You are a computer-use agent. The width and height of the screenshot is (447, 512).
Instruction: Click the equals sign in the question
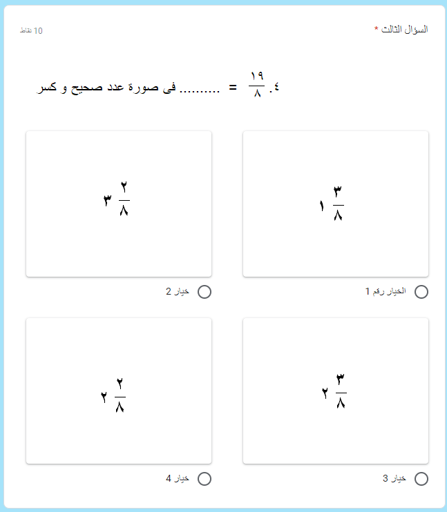coord(233,88)
